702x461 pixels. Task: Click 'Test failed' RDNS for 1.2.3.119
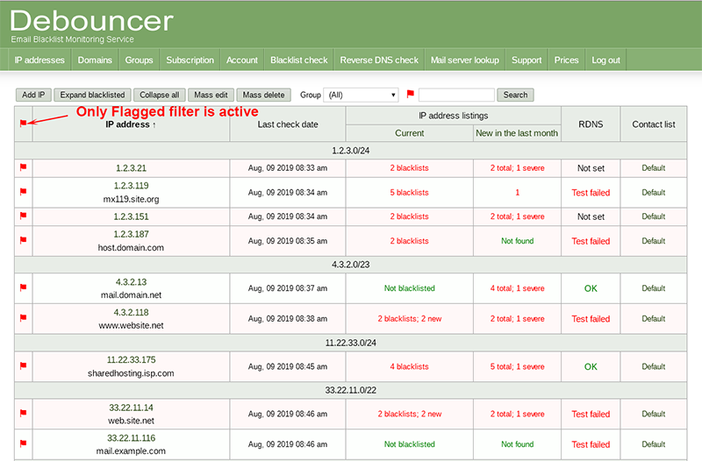click(591, 193)
